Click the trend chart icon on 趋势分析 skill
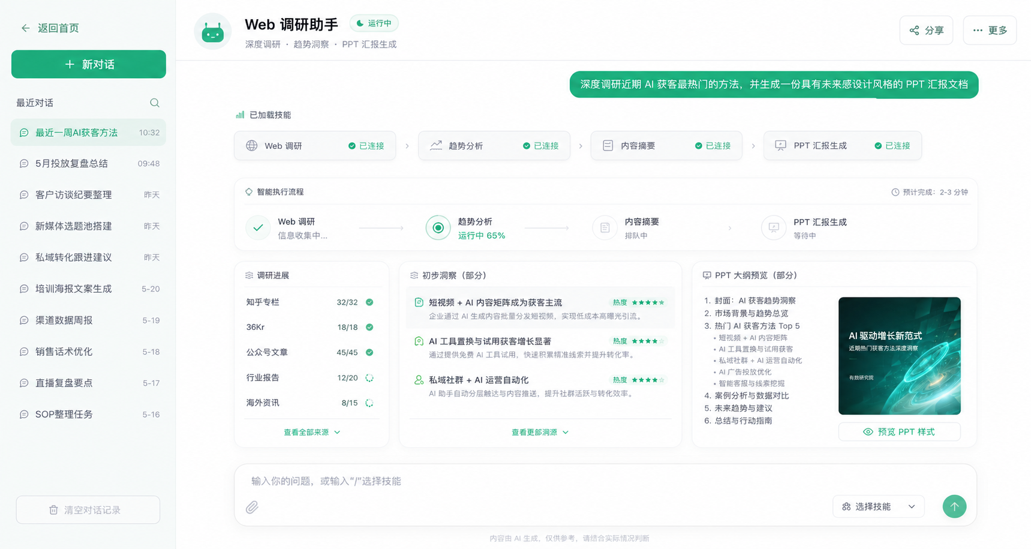This screenshot has width=1031, height=549. click(x=436, y=145)
